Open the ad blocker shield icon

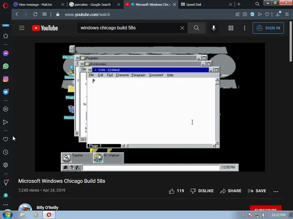pyautogui.click(x=252, y=14)
